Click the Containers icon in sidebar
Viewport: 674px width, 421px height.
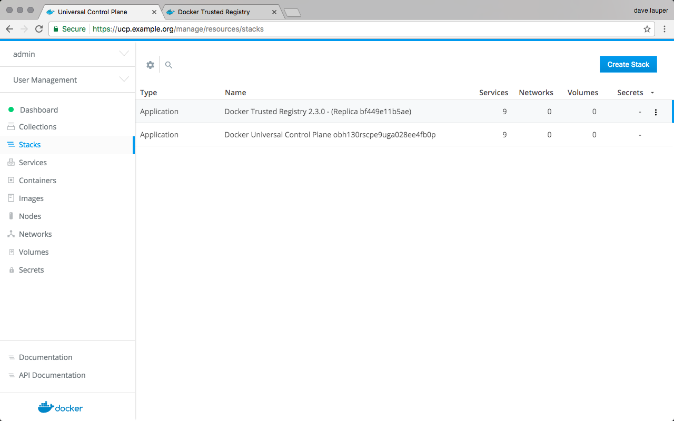coord(11,181)
